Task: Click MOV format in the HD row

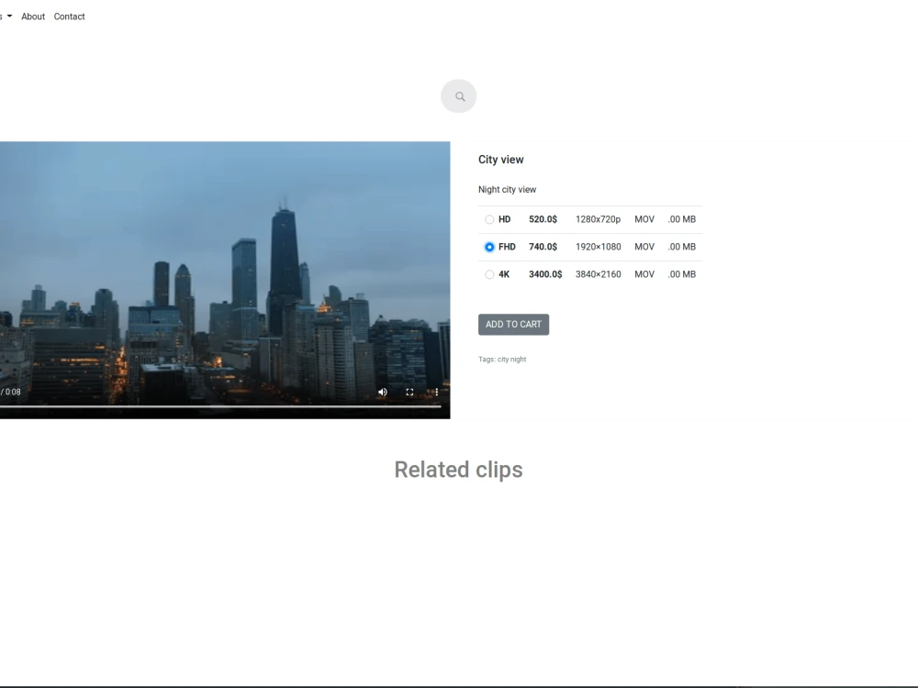Action: click(644, 219)
